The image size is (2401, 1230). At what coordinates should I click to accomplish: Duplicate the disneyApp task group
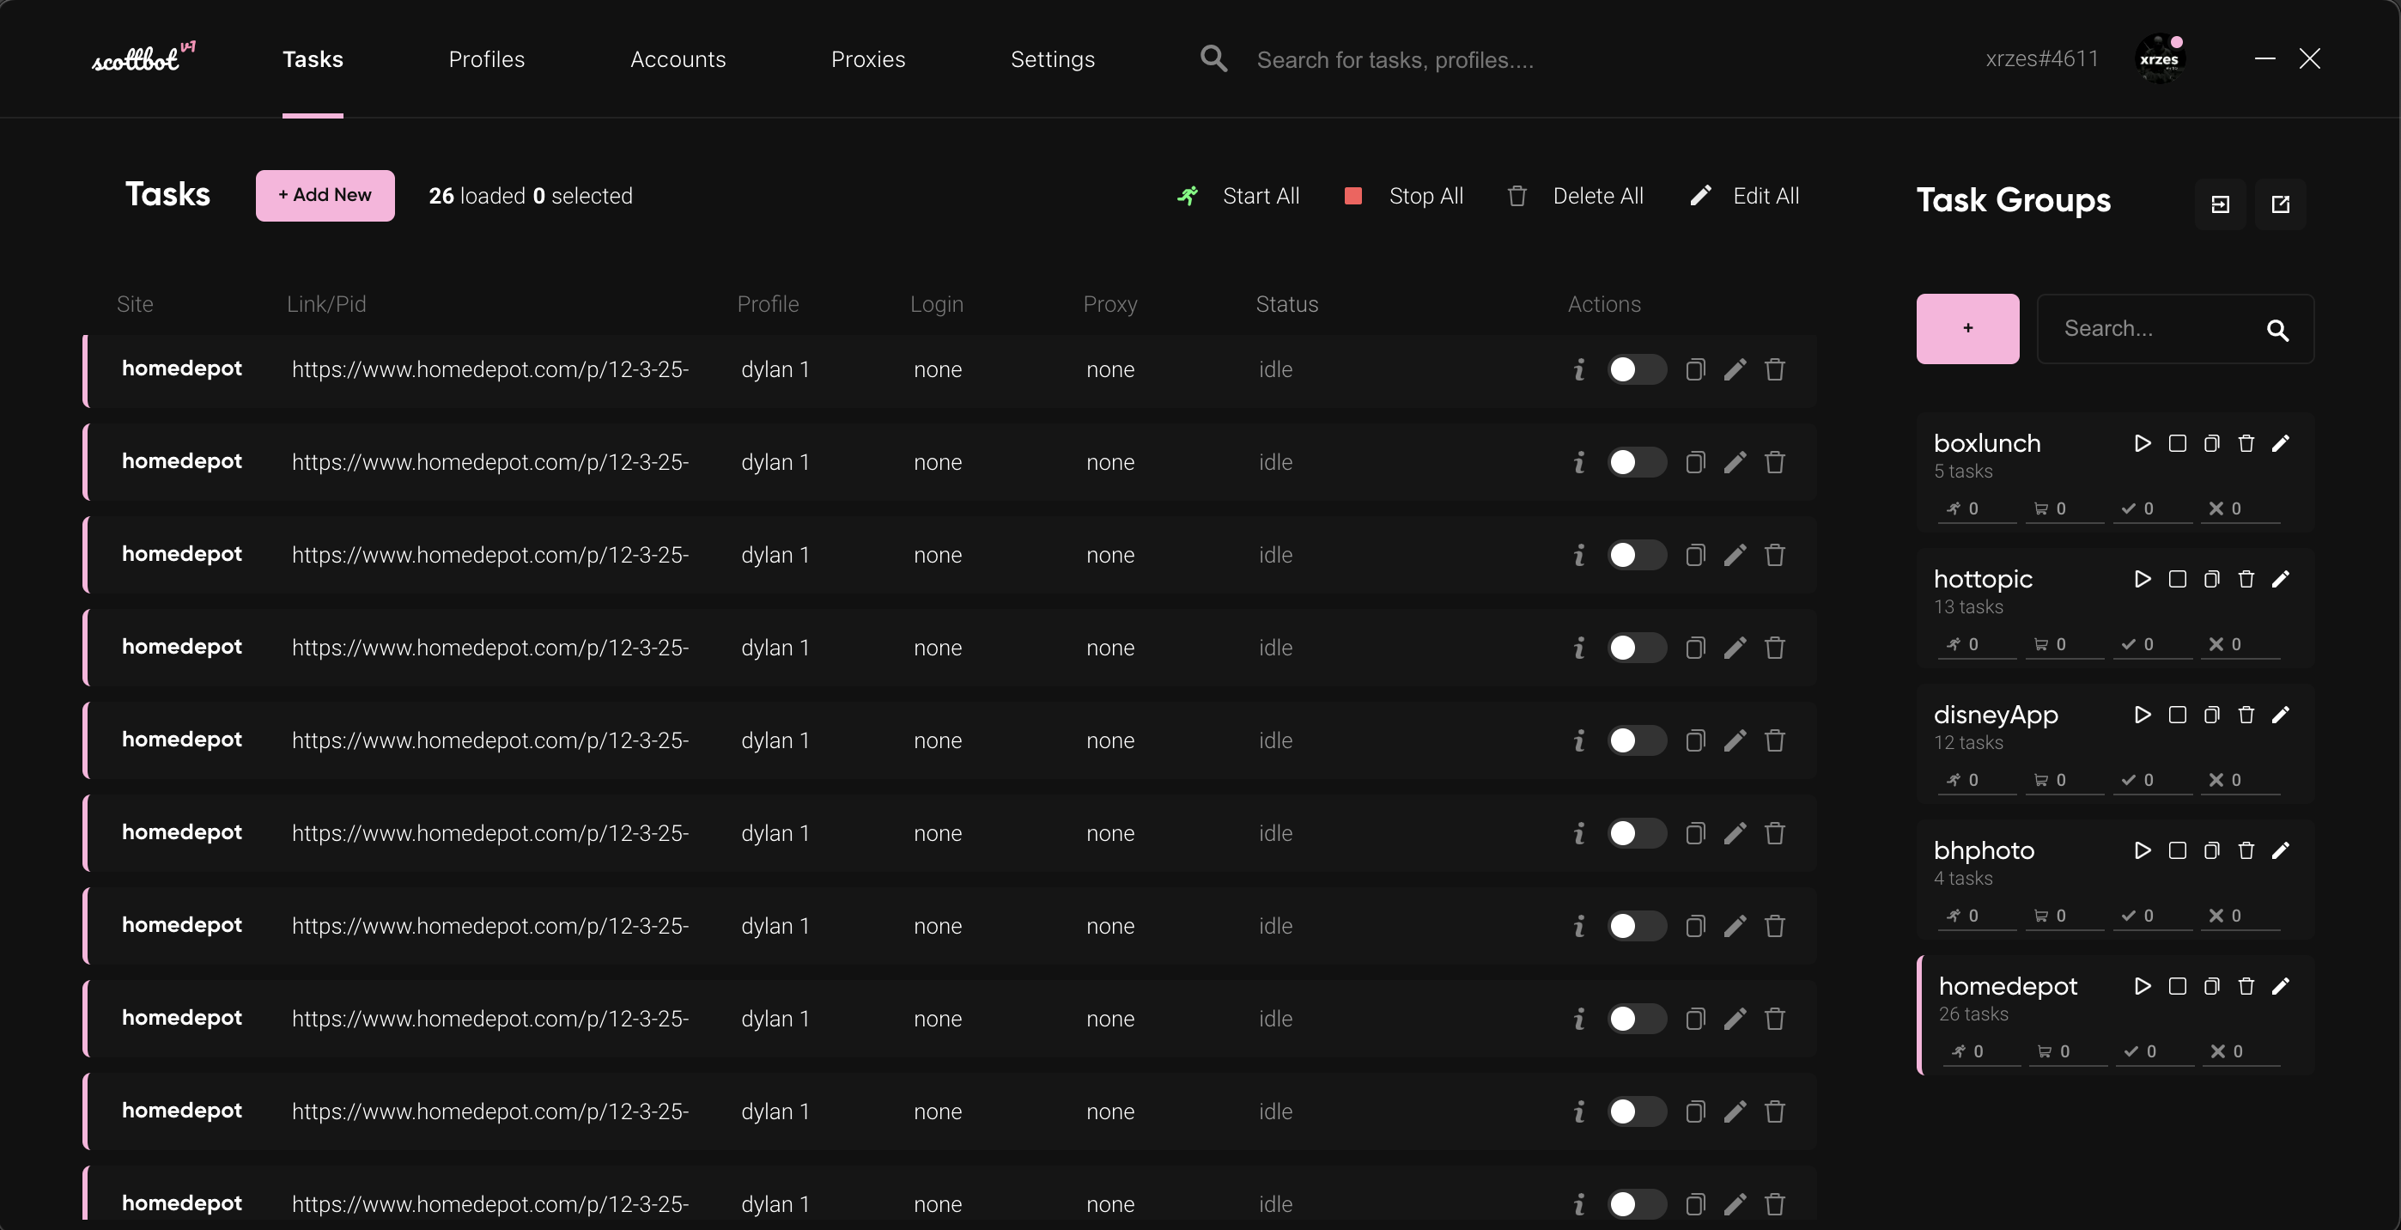click(2211, 715)
